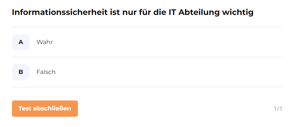Viewport: 290px width, 127px height.
Task: Choose the 'Falsch' answer text
Action: pos(46,72)
